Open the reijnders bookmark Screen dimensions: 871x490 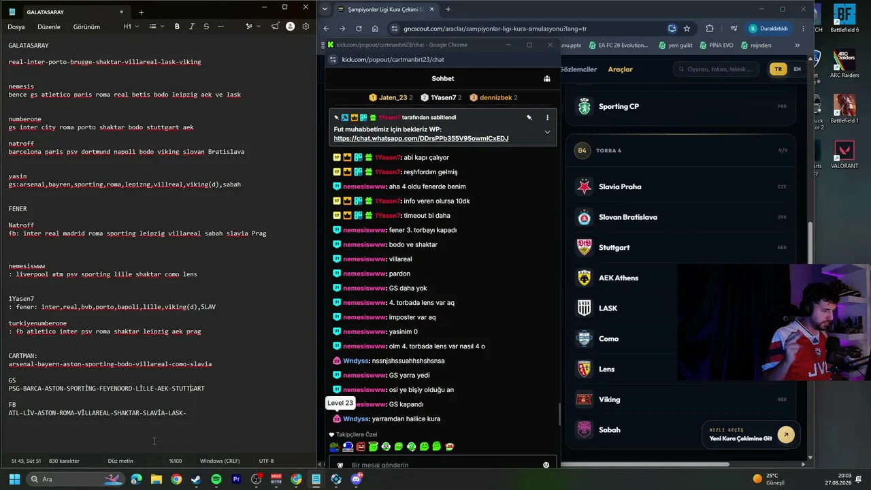click(x=756, y=46)
